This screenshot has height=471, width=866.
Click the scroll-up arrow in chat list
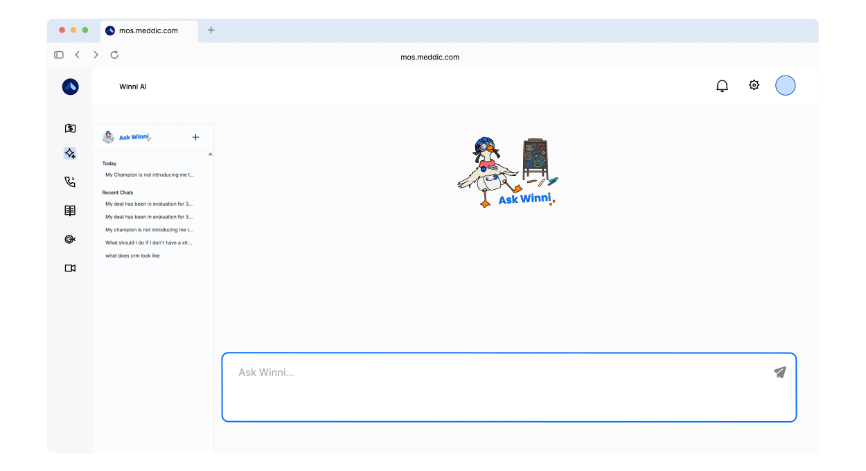(x=210, y=154)
